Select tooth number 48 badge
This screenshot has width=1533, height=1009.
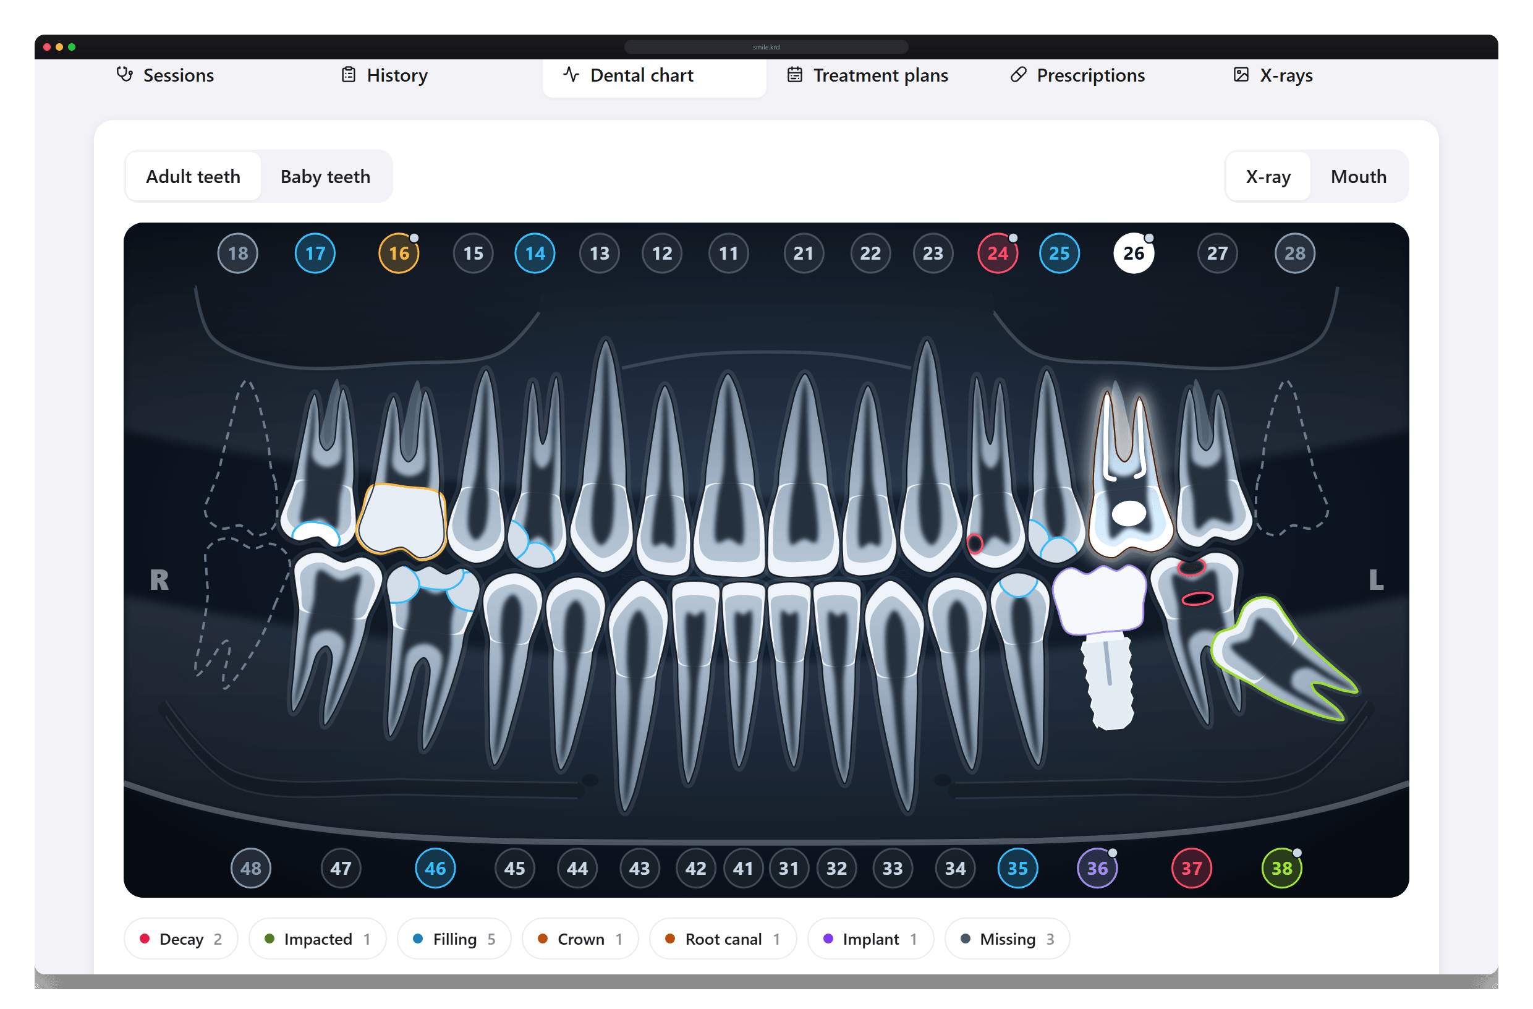point(250,868)
